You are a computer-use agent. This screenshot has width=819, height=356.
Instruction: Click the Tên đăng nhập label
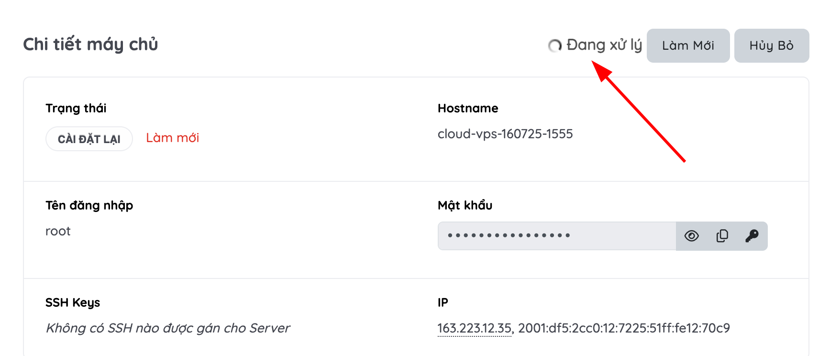point(89,206)
